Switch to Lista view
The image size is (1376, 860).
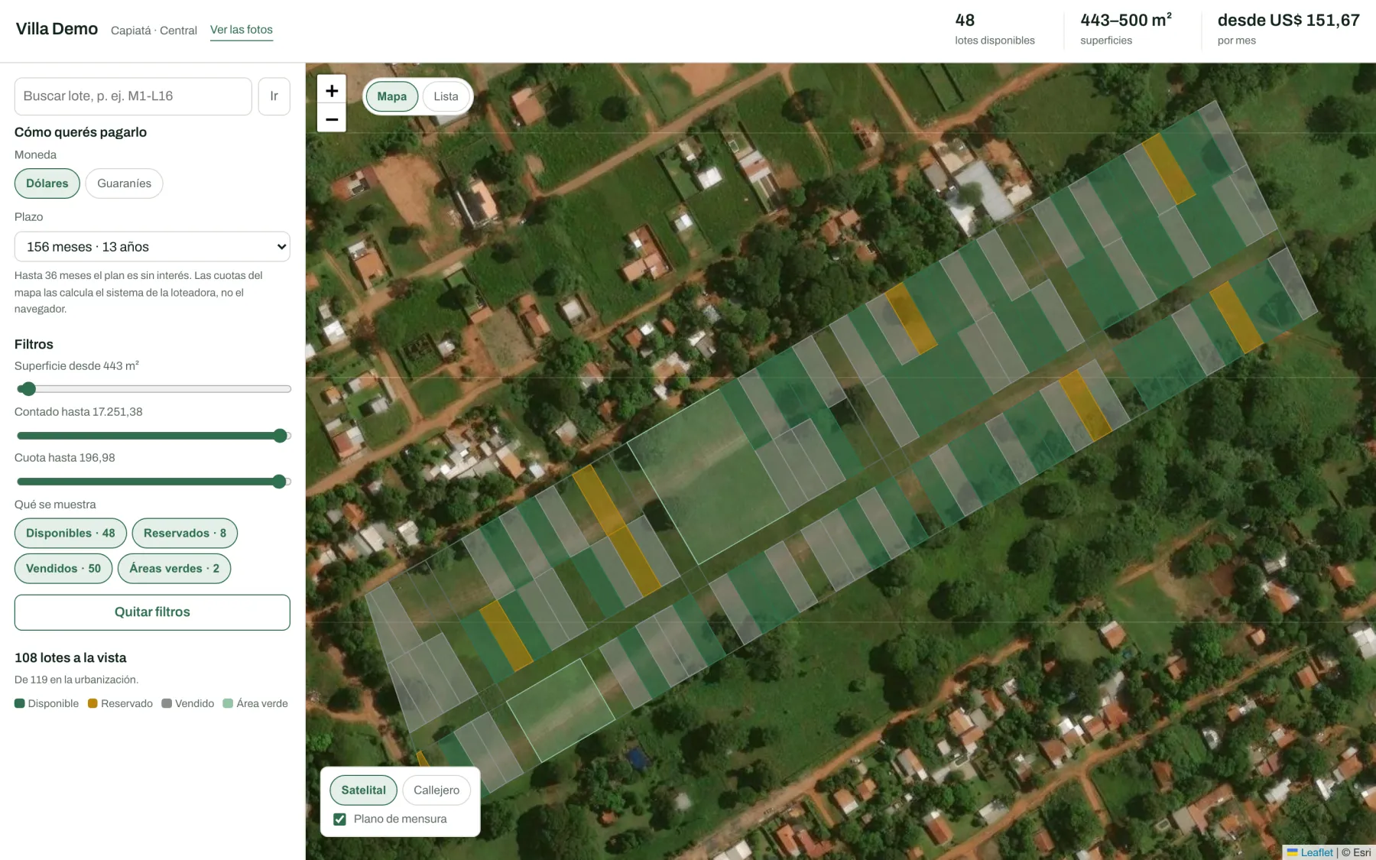click(446, 96)
